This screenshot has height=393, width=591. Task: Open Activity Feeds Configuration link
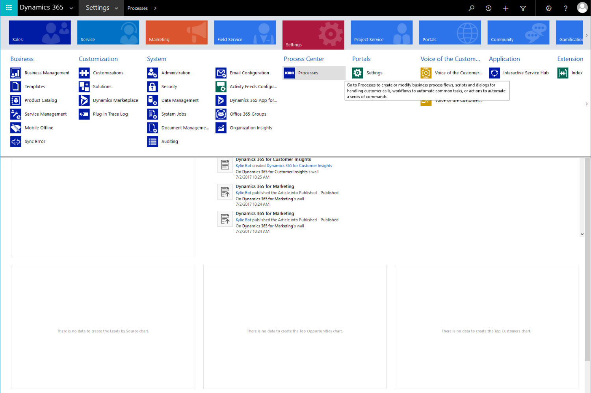[x=253, y=87]
